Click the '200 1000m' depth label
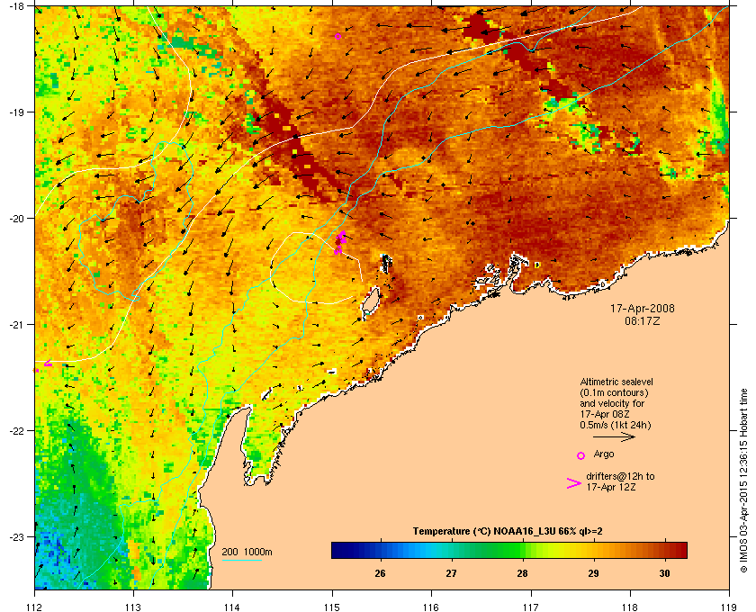Screen dimensions: 756x612 coord(247,553)
